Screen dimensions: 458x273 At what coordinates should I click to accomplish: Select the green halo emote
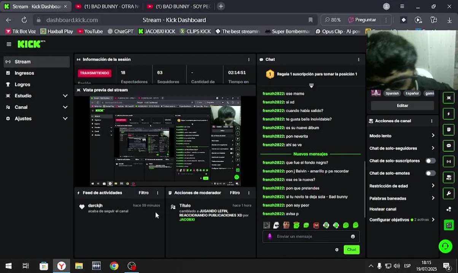(x=296, y=225)
